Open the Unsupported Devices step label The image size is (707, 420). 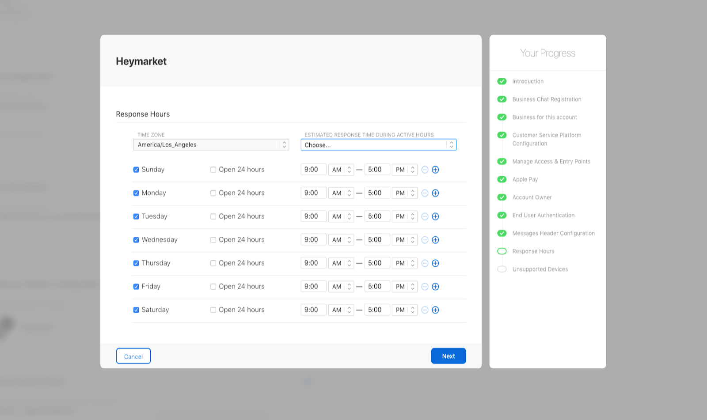click(540, 269)
